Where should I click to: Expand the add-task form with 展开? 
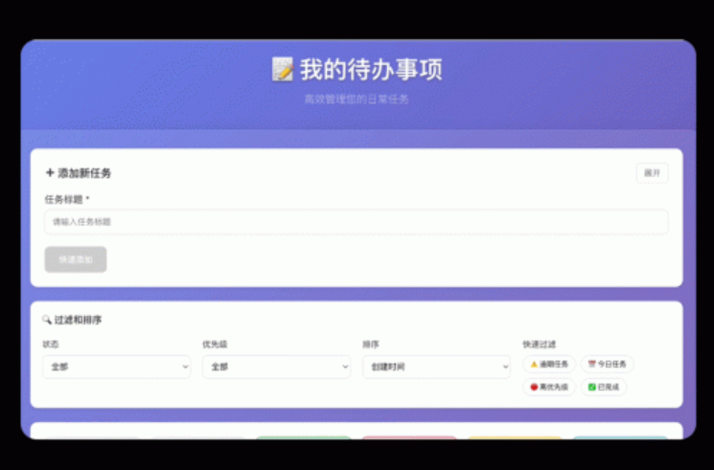coord(652,173)
